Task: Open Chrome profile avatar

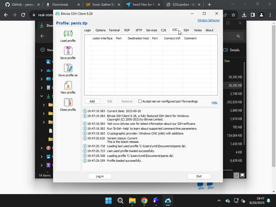Action: click(x=261, y=15)
